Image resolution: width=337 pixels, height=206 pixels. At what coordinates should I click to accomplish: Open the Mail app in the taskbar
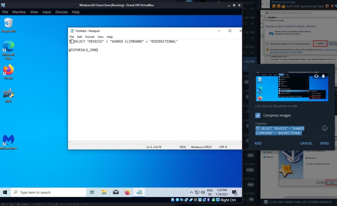coord(116,192)
